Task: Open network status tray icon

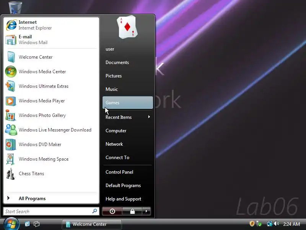Action: [270, 223]
